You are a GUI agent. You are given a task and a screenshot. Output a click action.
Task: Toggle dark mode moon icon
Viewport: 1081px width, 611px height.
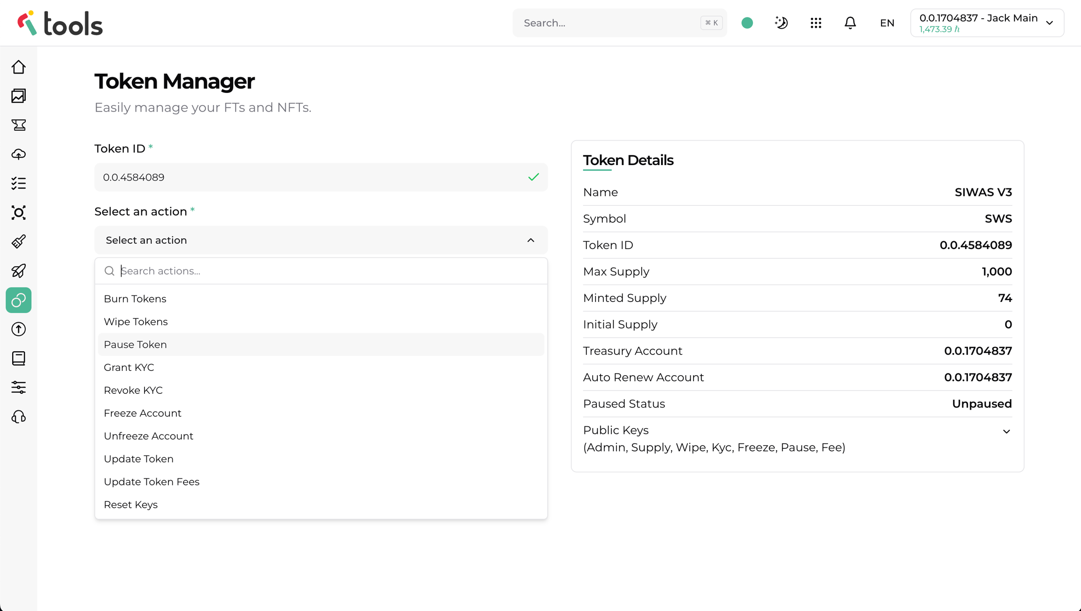(x=781, y=23)
